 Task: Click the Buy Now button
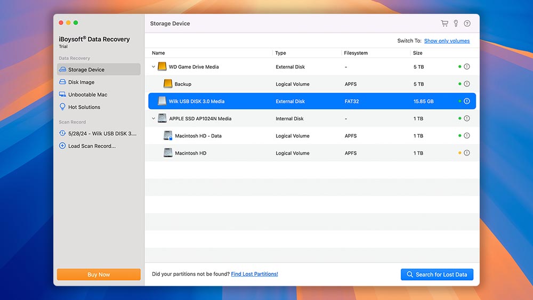[x=99, y=274]
